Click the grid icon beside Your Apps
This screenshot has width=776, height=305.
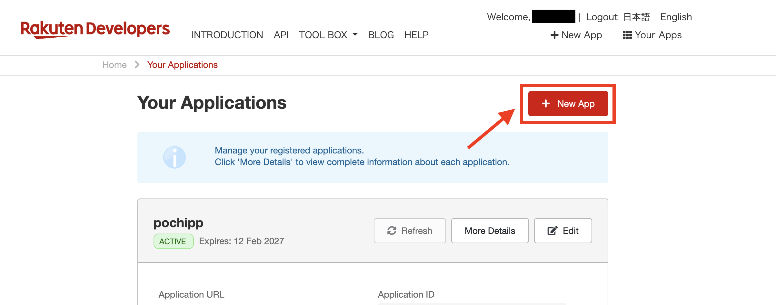pyautogui.click(x=627, y=35)
